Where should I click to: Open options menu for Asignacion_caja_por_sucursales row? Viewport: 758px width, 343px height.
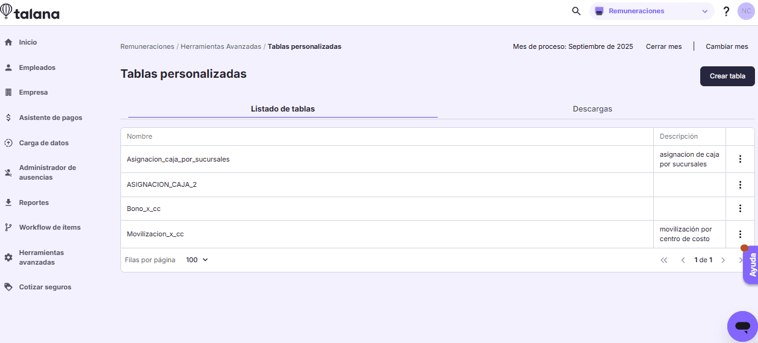[740, 159]
